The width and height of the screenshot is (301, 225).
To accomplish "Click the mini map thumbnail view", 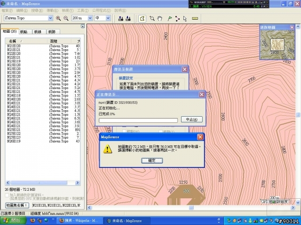I will [x=277, y=45].
